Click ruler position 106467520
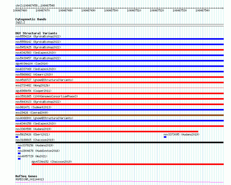 pos(157,10)
